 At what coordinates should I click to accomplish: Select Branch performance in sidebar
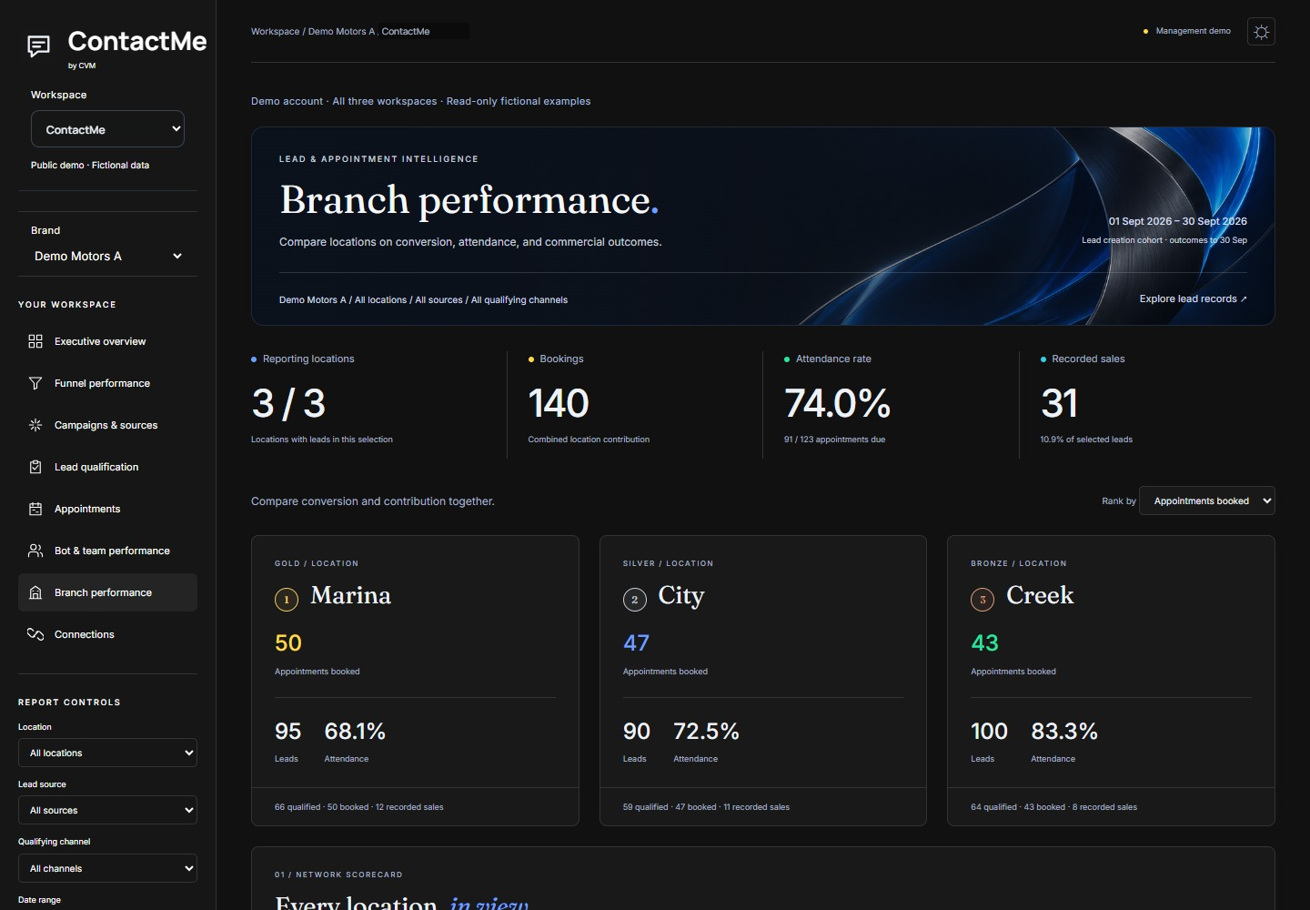107,592
